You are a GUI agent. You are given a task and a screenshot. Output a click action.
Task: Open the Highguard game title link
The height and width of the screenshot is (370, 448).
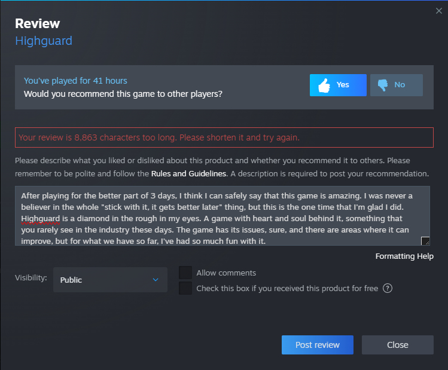(x=44, y=41)
